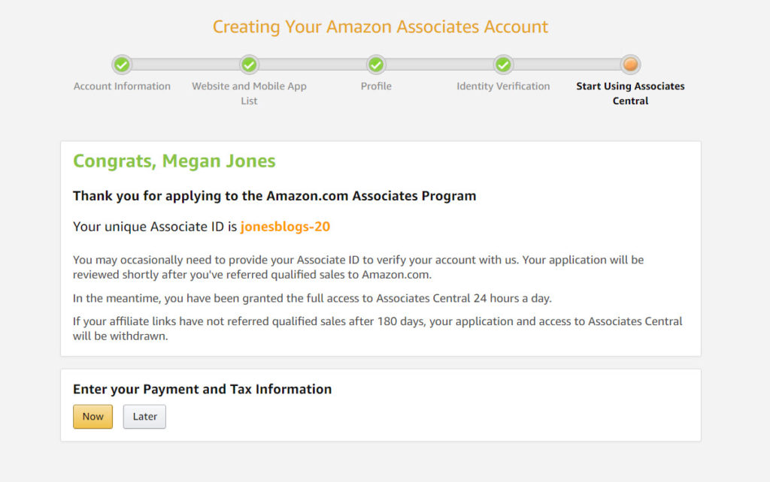Click the Creating Your Amazon Associates Account title
Screen dimensions: 770x482
coord(380,26)
